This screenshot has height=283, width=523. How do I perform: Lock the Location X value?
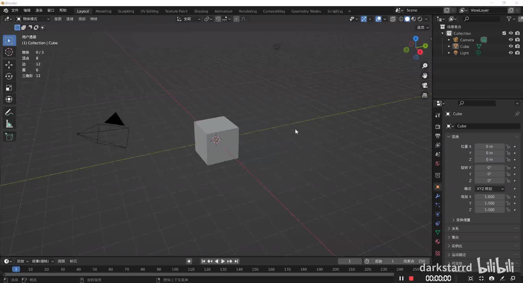(x=508, y=147)
